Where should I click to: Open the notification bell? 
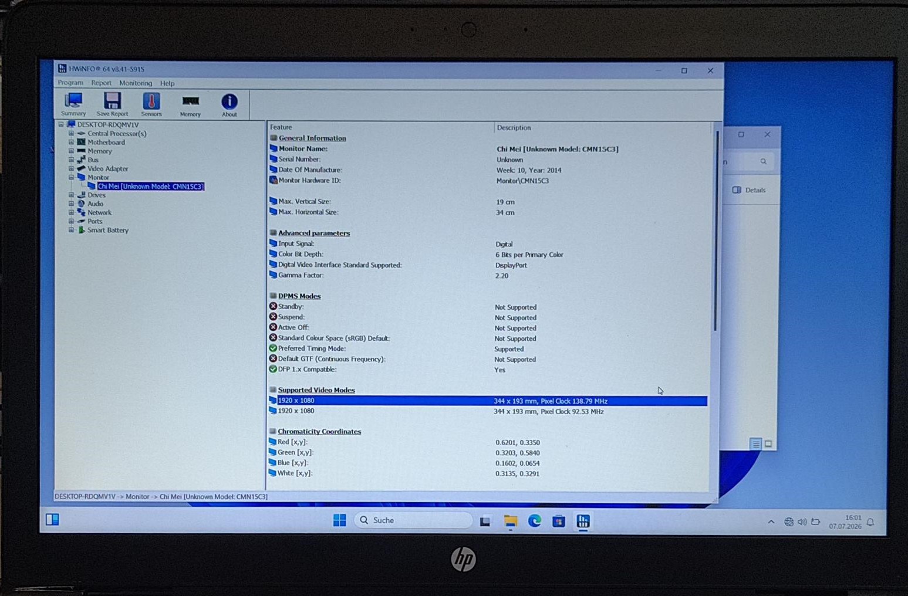click(870, 522)
